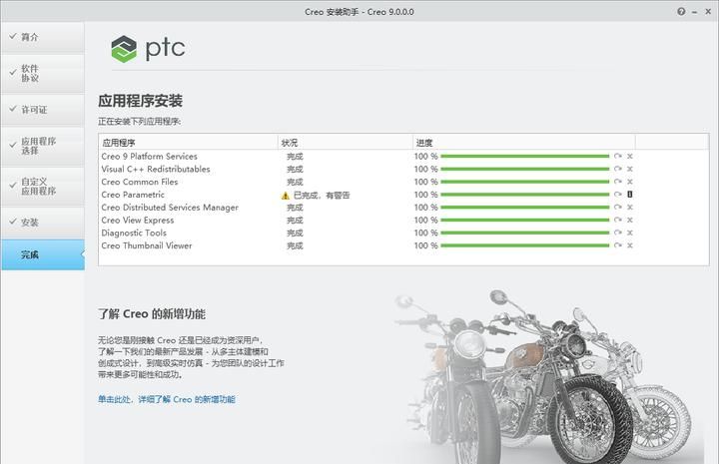This screenshot has height=464, width=719.
Task: Click the Creo Thumbnail Viewer progress bar
Action: coord(524,245)
